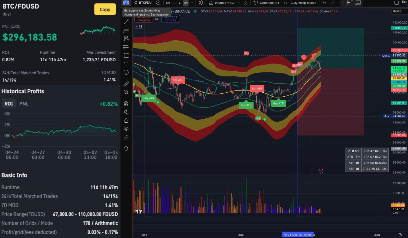This screenshot has height=238, width=408.
Task: Click the 110 000,00 green price label
Action: coord(399,28)
